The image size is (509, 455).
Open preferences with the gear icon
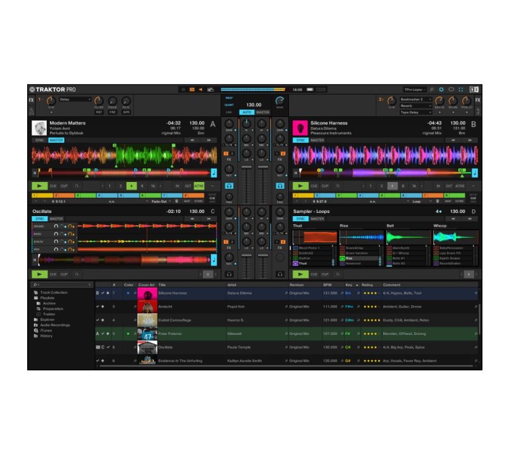coord(441,90)
